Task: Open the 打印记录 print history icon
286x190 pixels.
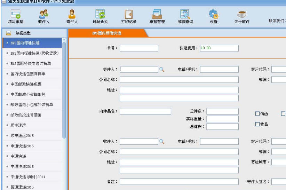Action: click(129, 16)
